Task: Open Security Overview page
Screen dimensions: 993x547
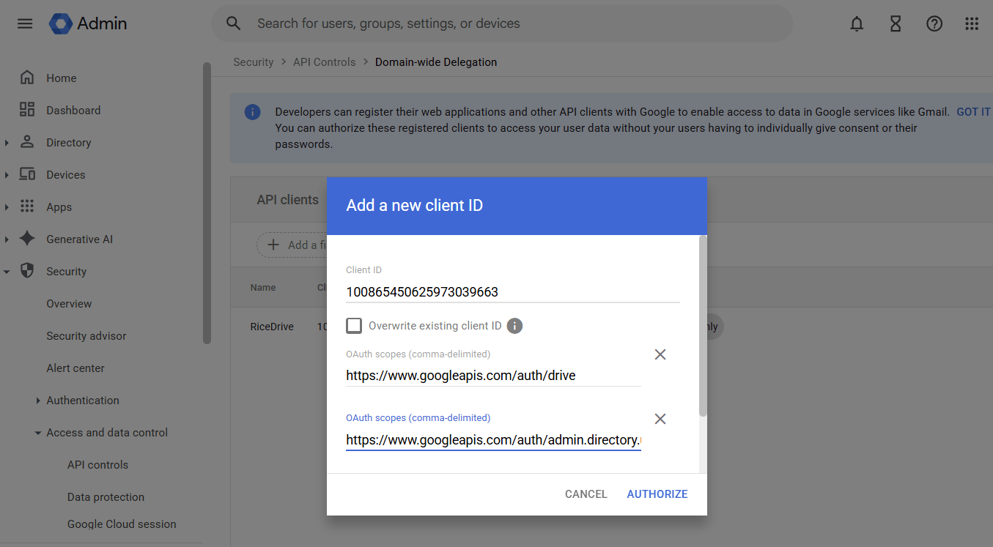Action: pos(69,303)
